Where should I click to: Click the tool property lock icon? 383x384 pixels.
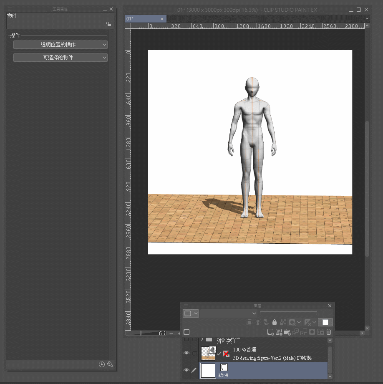coord(108,24)
